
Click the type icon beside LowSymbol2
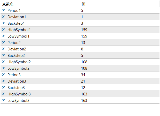3,68
